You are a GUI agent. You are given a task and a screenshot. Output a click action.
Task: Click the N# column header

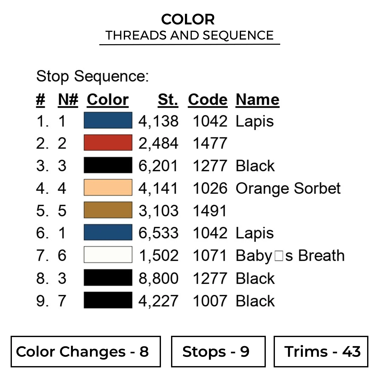coord(68,100)
